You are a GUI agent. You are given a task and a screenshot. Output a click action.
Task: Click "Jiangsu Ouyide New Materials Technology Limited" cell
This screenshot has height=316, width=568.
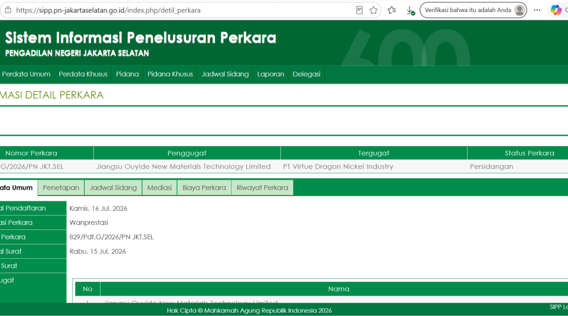(x=187, y=166)
